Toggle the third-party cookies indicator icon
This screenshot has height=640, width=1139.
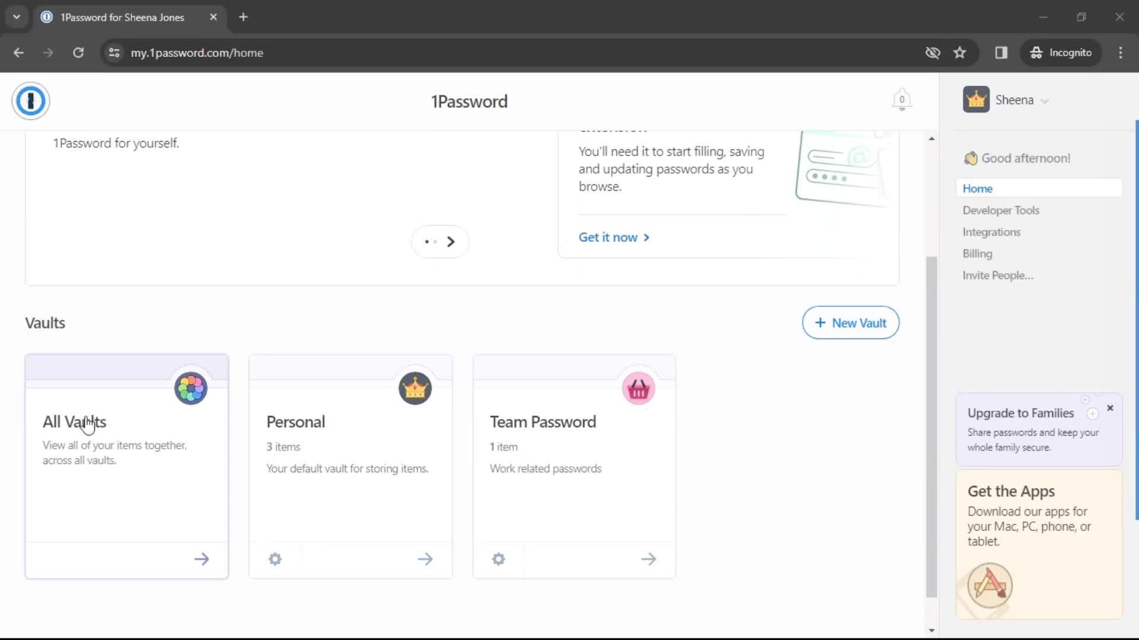pos(933,52)
